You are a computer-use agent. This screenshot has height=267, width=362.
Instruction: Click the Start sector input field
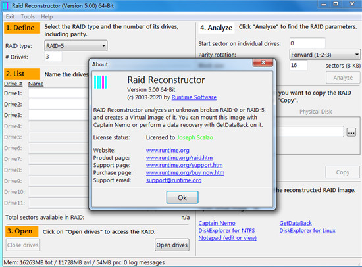pyautogui.click(x=307, y=43)
